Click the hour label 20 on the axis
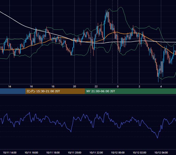Image resolution: width=176 pixels, height=155 pixels. click(x=75, y=87)
